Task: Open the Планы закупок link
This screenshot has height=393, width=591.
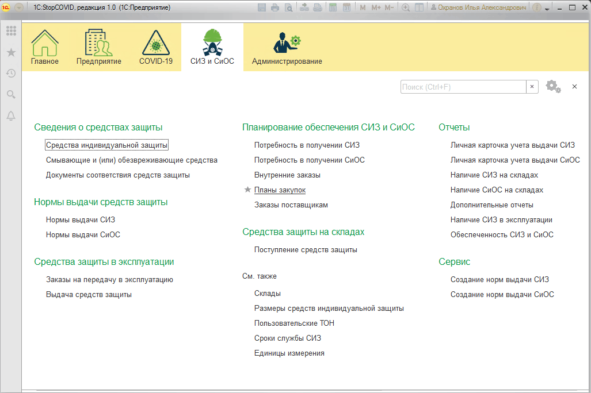Action: [x=280, y=190]
